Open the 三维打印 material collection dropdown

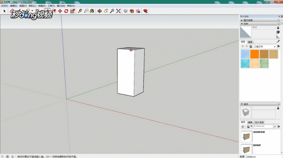tap(265, 47)
